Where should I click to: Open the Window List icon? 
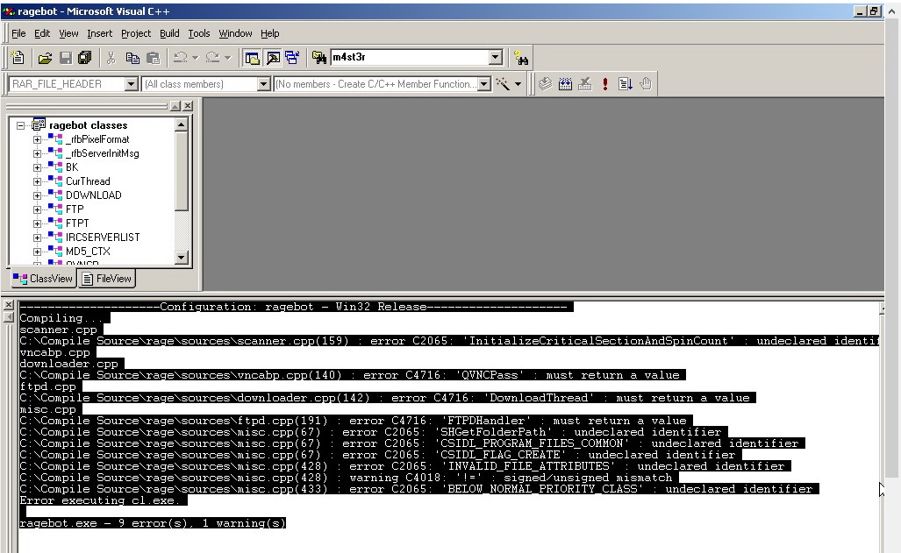[292, 58]
